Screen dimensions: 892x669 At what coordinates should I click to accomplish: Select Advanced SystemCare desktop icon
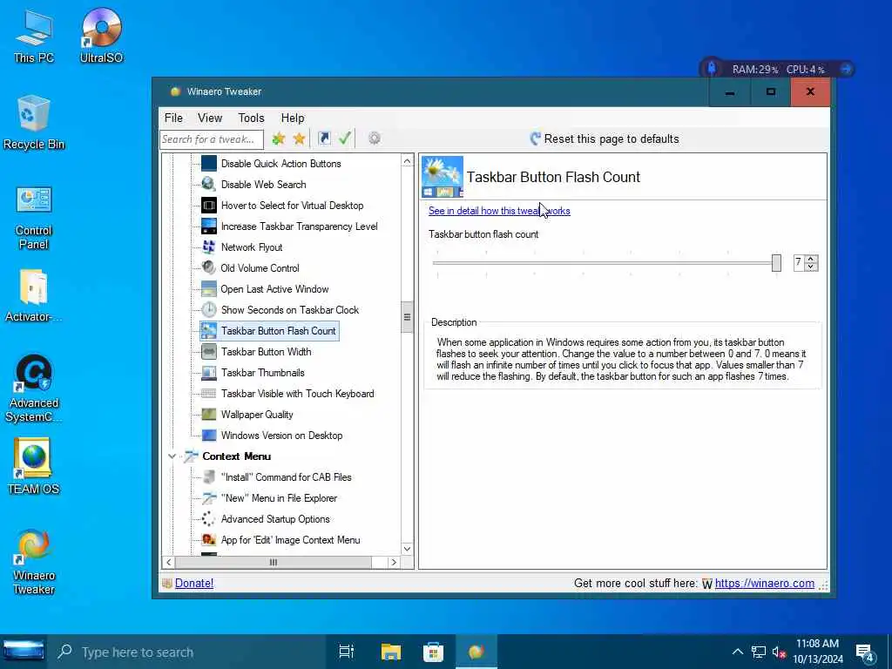(34, 389)
